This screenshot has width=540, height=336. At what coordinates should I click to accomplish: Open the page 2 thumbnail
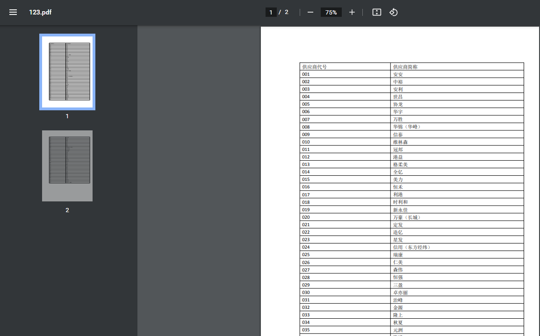pos(67,166)
